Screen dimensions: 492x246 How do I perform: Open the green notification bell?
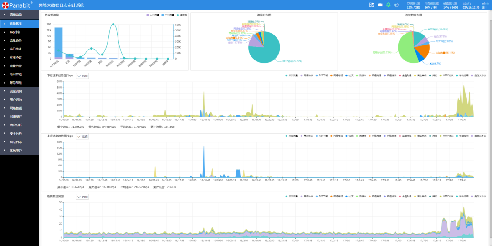click(x=388, y=5)
